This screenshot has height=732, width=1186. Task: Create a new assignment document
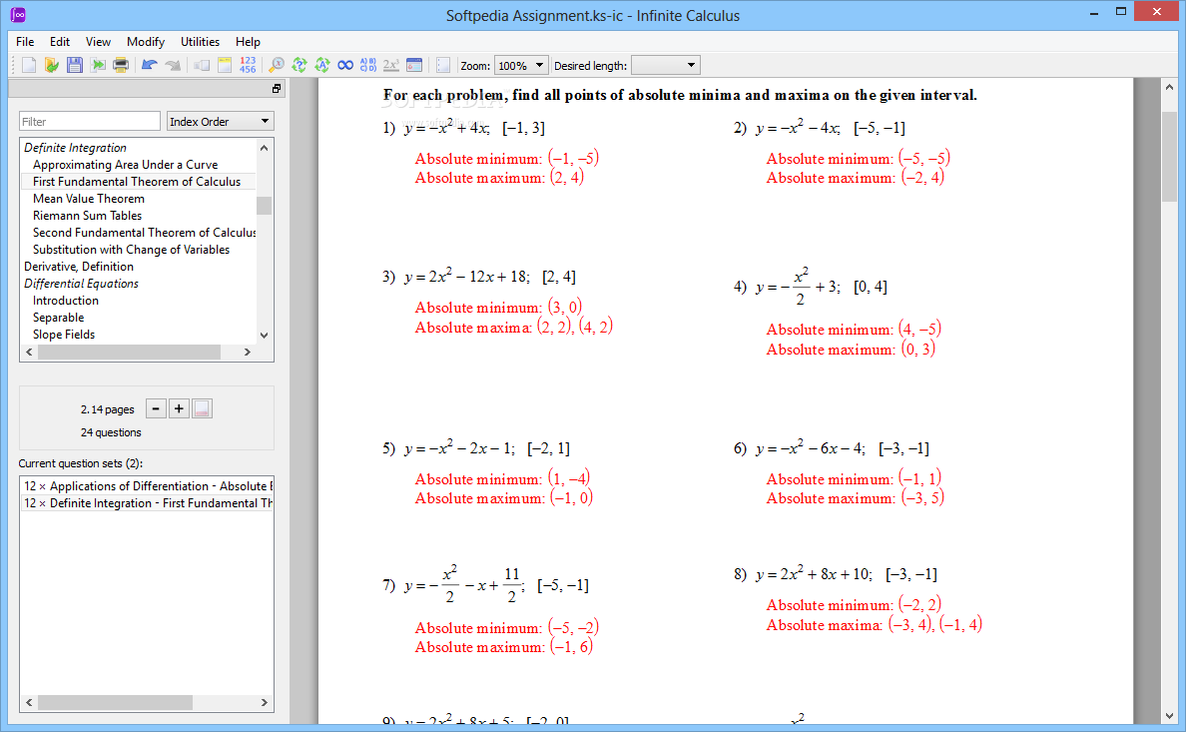click(x=29, y=65)
